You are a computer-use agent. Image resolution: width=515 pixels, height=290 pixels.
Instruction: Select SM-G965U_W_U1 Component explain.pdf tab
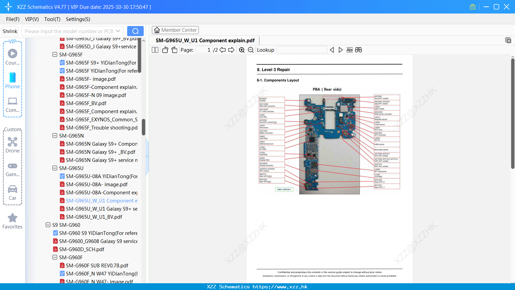(x=205, y=41)
